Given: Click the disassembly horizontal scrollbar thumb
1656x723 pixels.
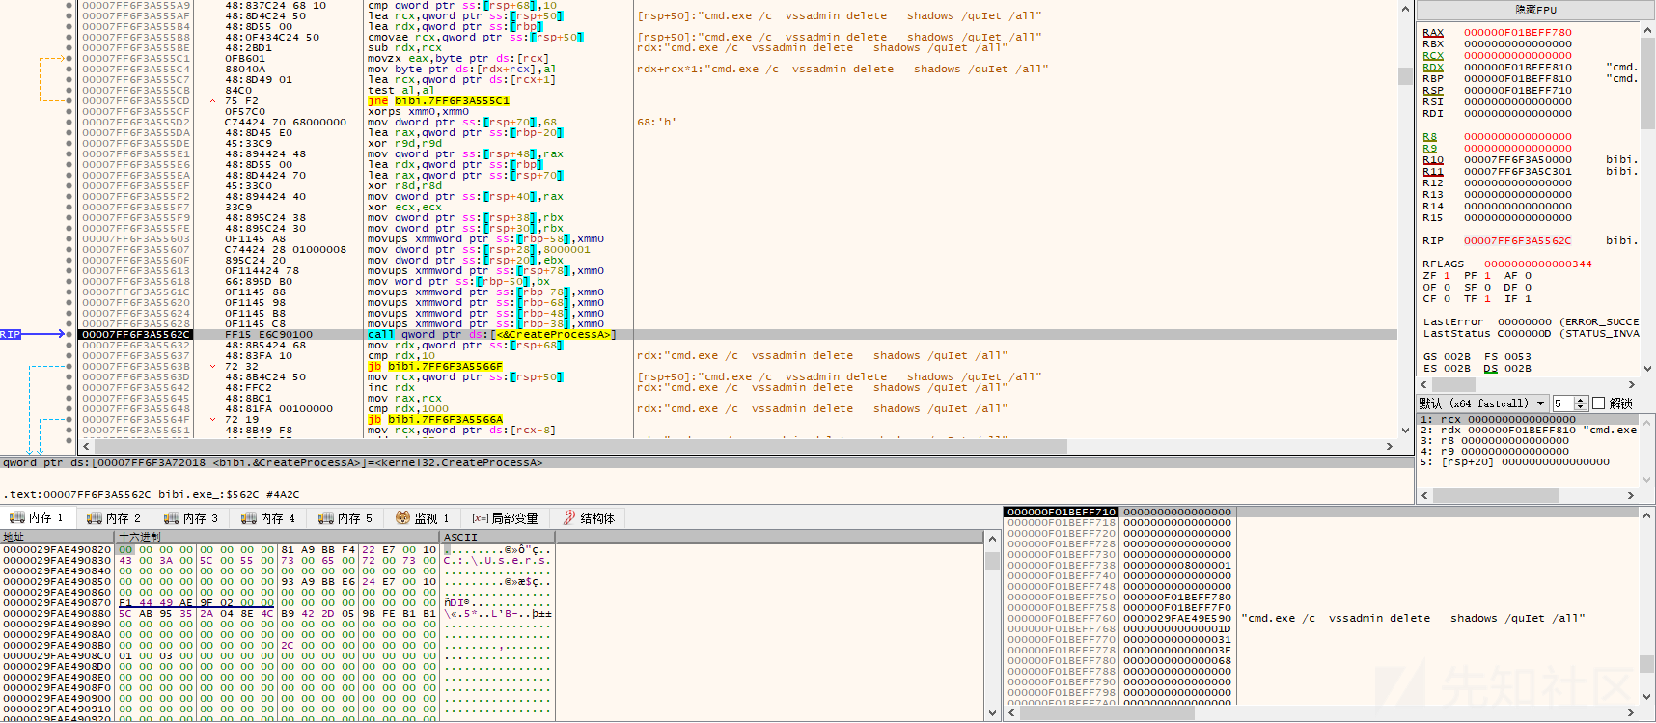Looking at the screenshot, I should 581,447.
